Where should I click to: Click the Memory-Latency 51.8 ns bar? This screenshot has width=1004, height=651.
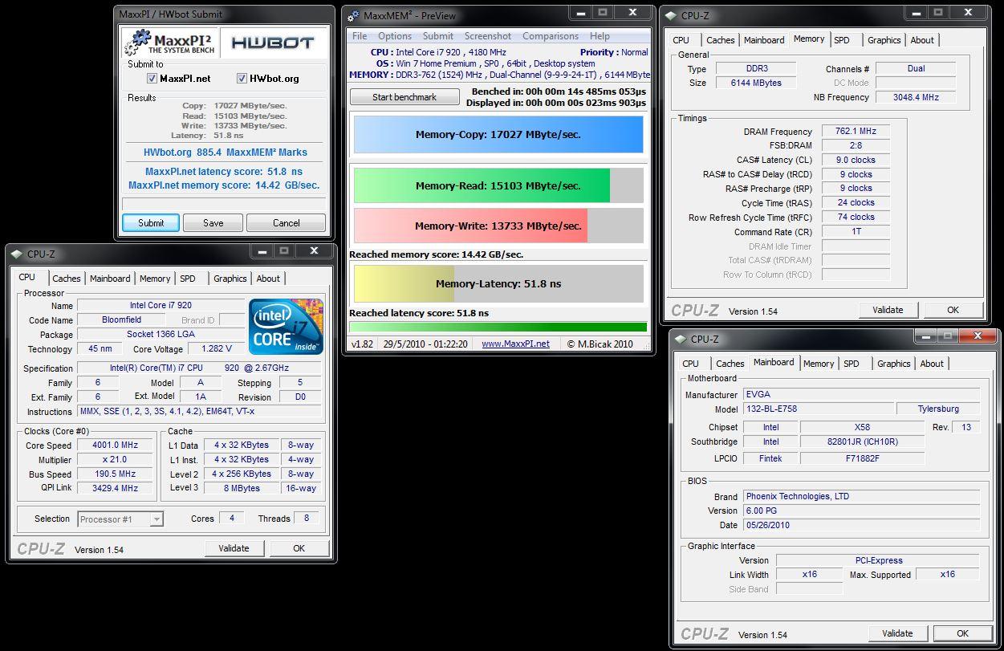pyautogui.click(x=498, y=283)
